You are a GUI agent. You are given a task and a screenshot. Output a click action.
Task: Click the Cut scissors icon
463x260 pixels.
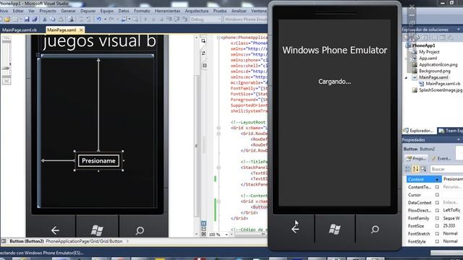(x=45, y=19)
